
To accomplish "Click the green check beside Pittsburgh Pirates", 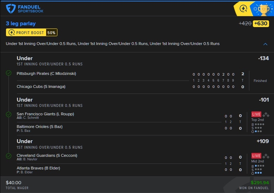I will click(8, 73).
